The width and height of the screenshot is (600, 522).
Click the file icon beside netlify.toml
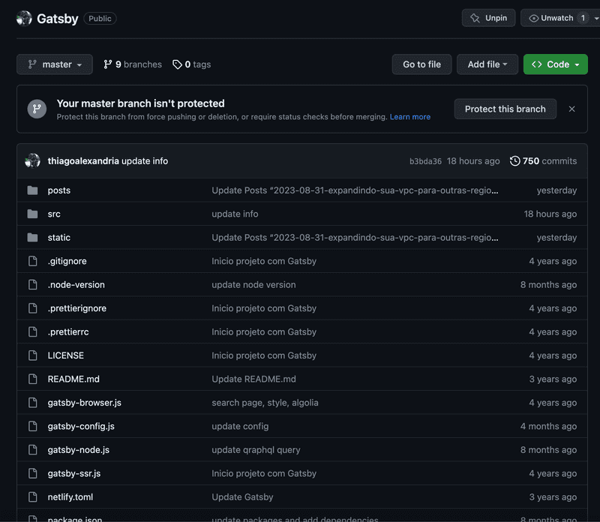[33, 497]
